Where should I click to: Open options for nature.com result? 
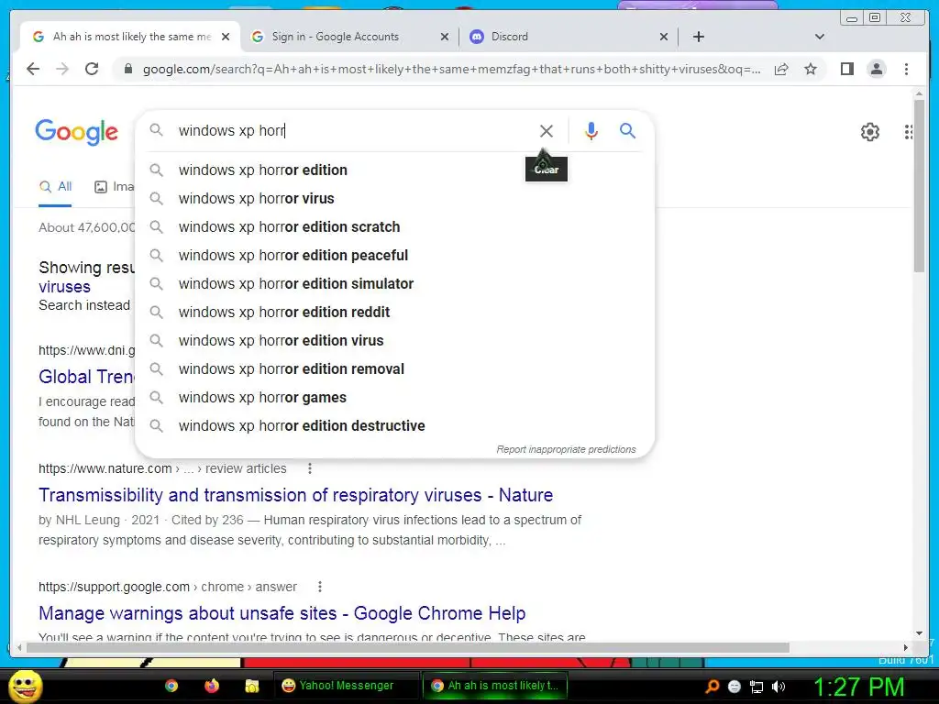(310, 468)
